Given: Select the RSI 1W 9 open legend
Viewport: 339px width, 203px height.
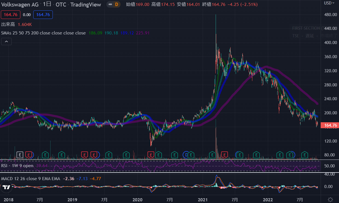Looking at the screenshot, I should click(17, 165).
